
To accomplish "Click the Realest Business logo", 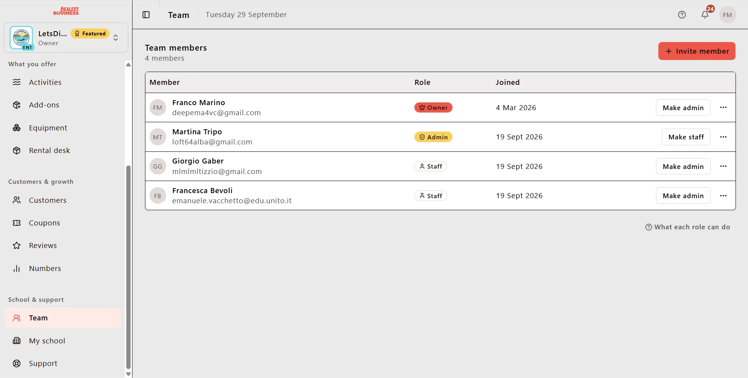I will 66,11.
